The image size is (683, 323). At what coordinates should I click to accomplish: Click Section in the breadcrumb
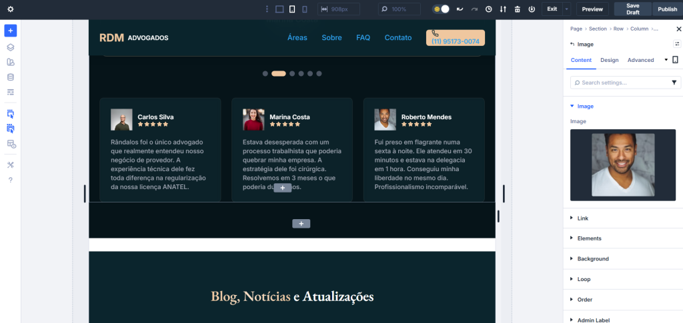(x=598, y=29)
